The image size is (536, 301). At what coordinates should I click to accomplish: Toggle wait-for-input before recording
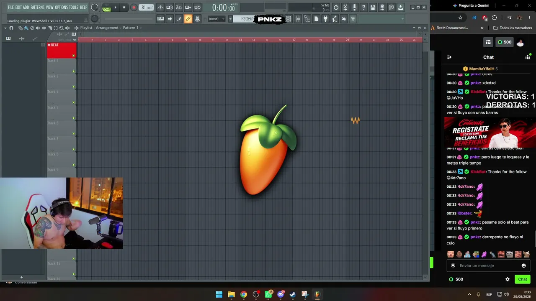pyautogui.click(x=170, y=8)
